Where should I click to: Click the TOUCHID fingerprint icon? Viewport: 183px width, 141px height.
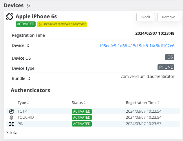point(11,118)
